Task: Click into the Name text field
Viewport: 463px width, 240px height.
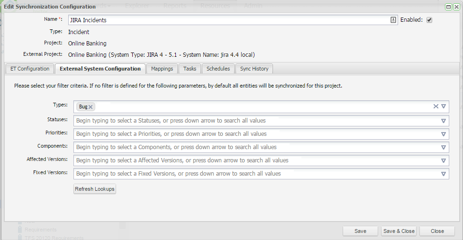Action: (x=227, y=20)
